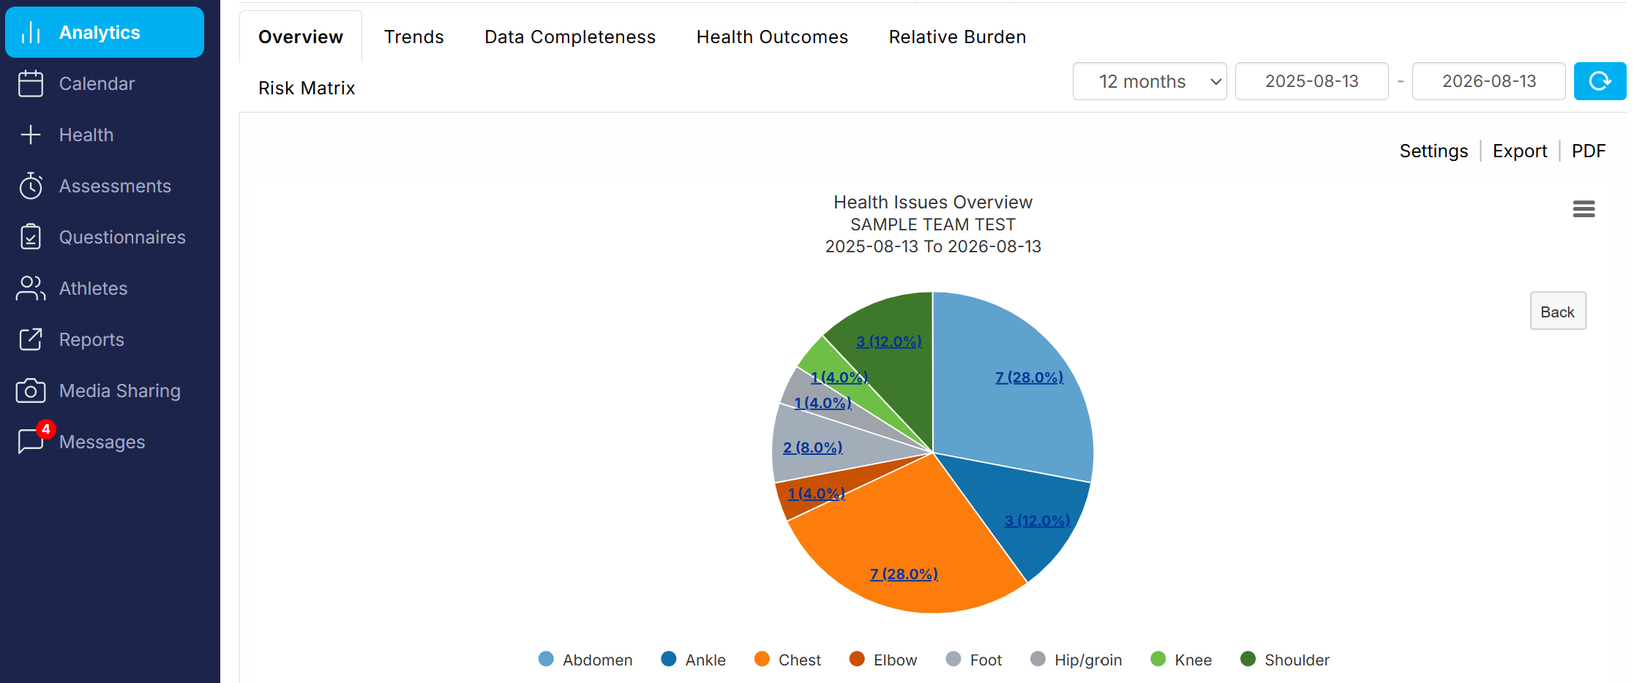Click the red 4 notification badge

[x=46, y=429]
